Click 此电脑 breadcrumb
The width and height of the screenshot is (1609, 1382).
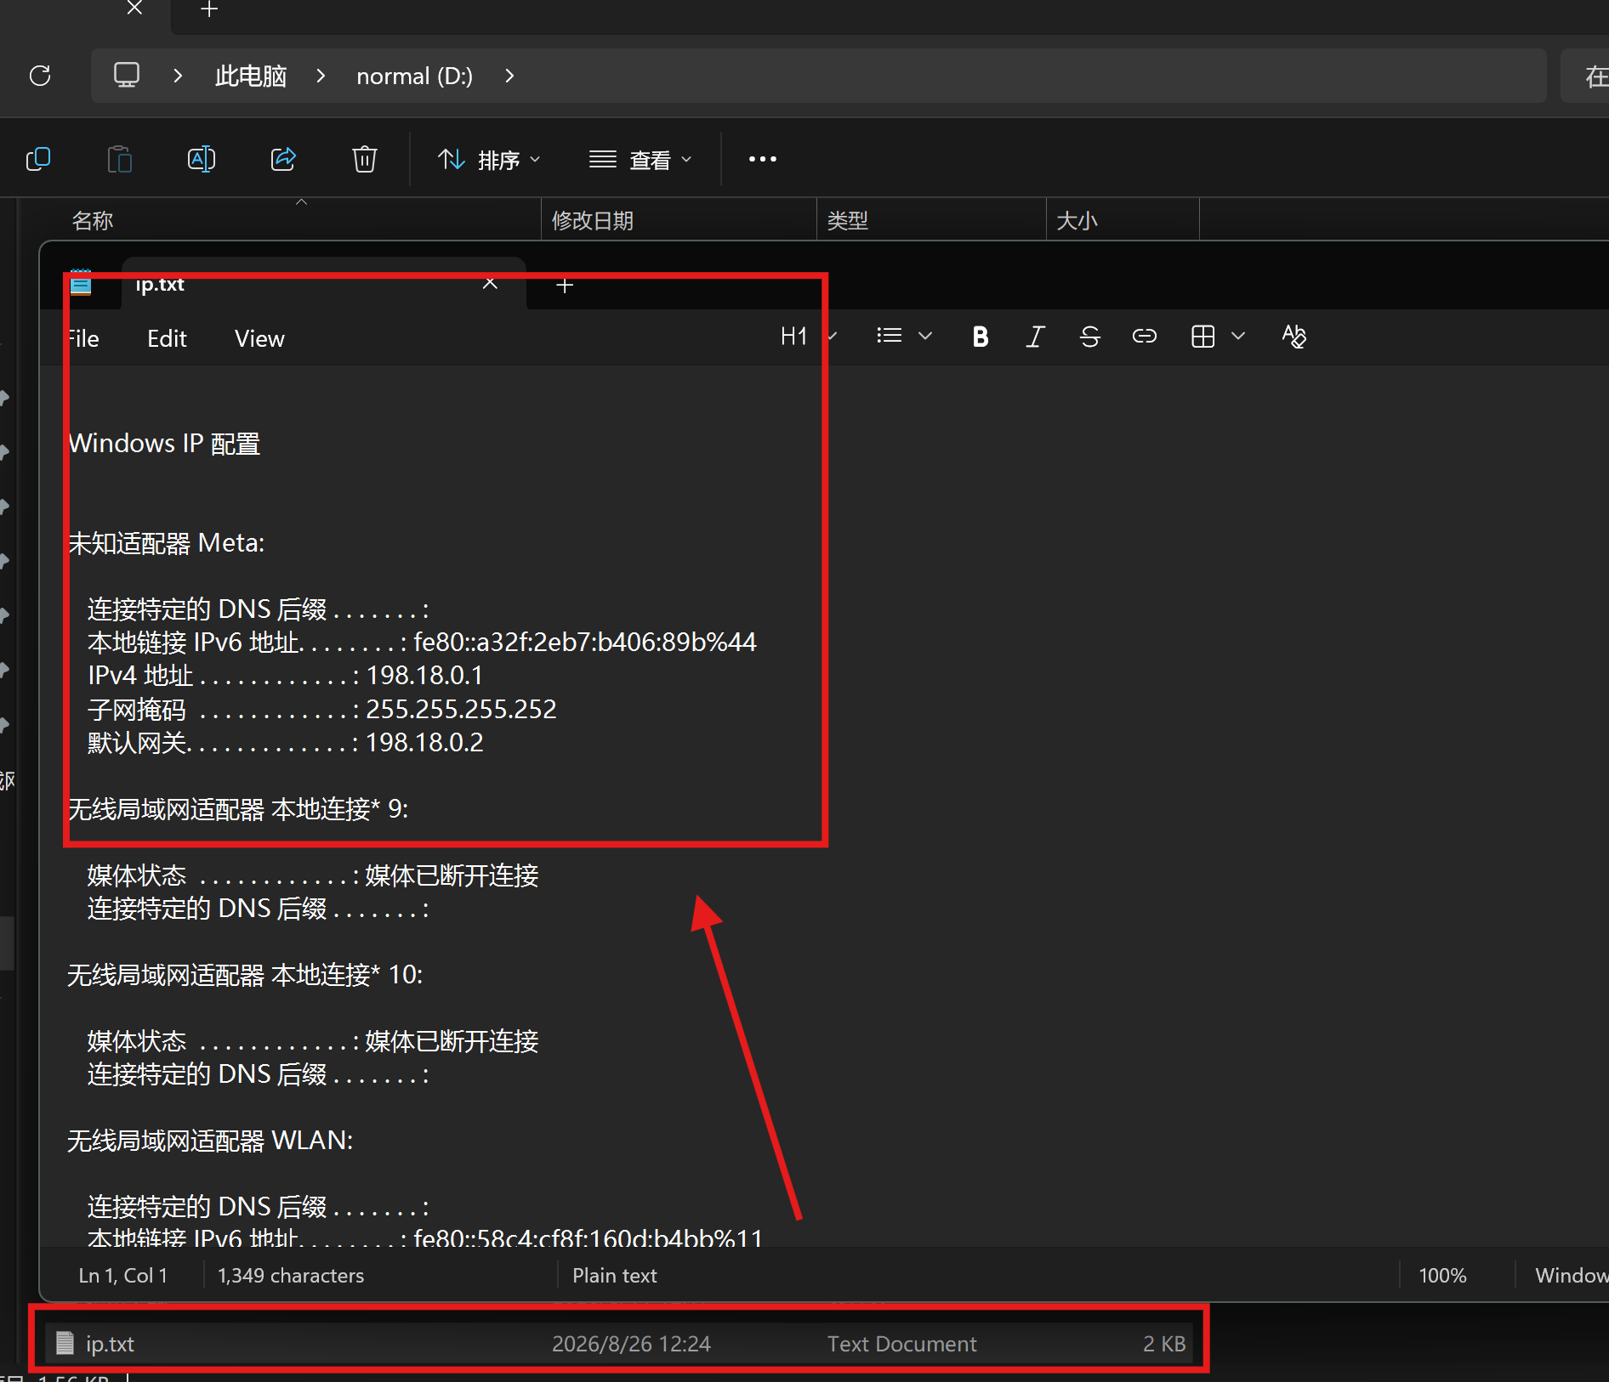pyautogui.click(x=251, y=76)
